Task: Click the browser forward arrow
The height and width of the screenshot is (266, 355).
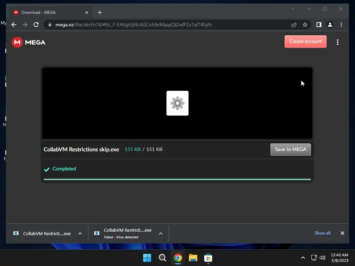Action: 25,25
